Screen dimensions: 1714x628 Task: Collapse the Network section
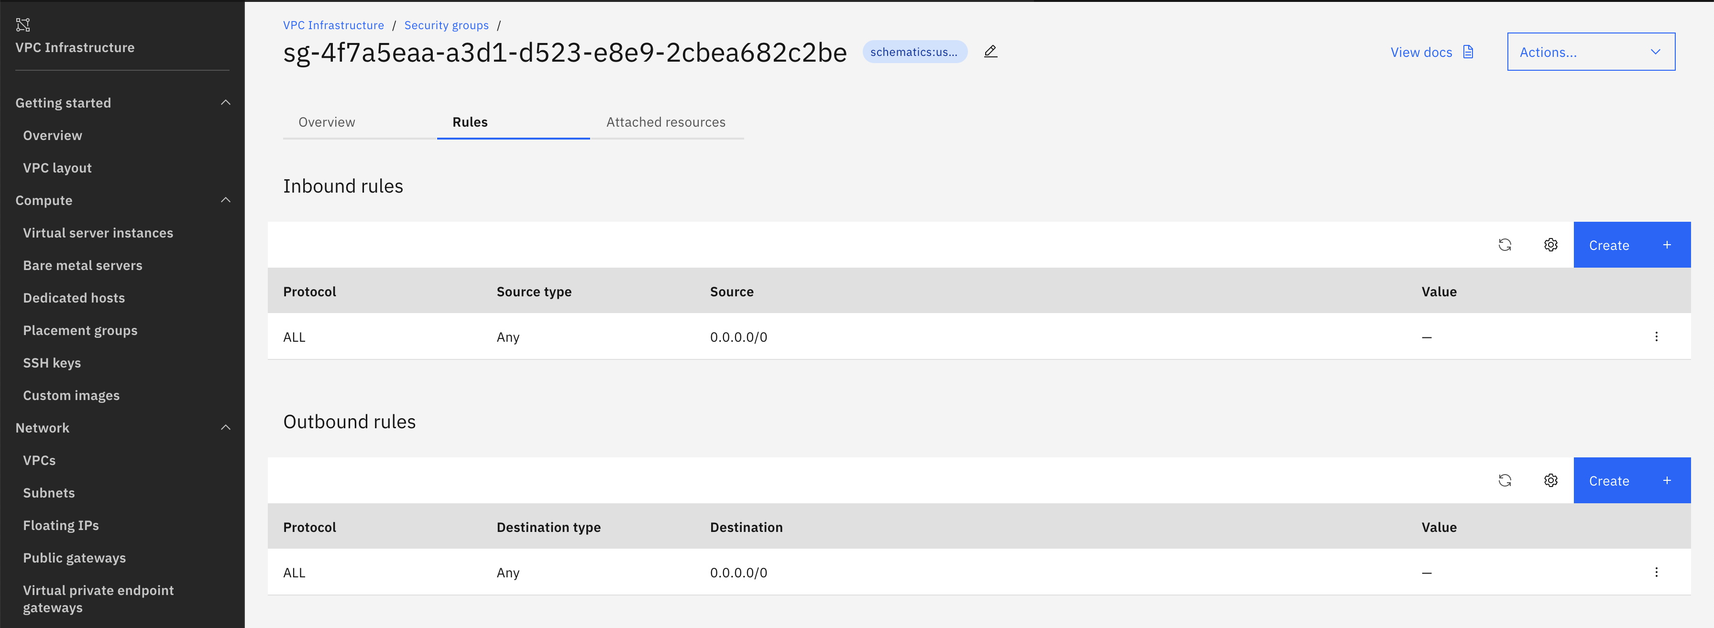226,428
